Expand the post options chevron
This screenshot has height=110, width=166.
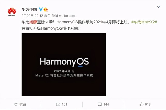(x=158, y=7)
